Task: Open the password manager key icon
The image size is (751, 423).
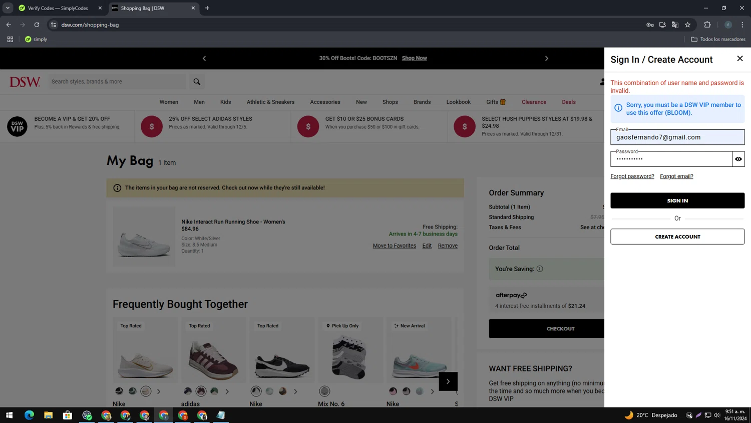Action: click(x=650, y=25)
